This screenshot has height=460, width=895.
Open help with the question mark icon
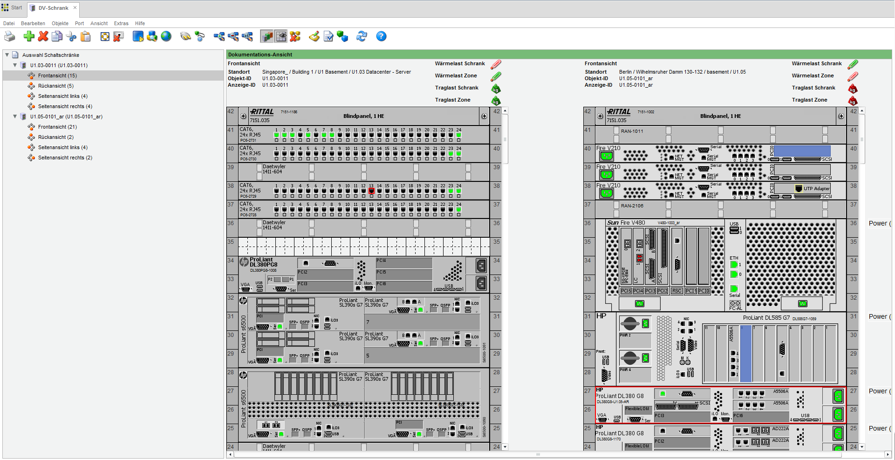click(381, 36)
